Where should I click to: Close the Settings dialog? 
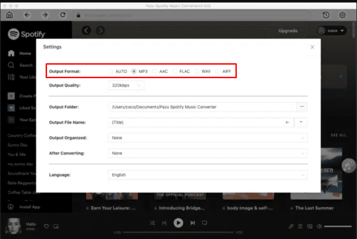click(x=312, y=47)
